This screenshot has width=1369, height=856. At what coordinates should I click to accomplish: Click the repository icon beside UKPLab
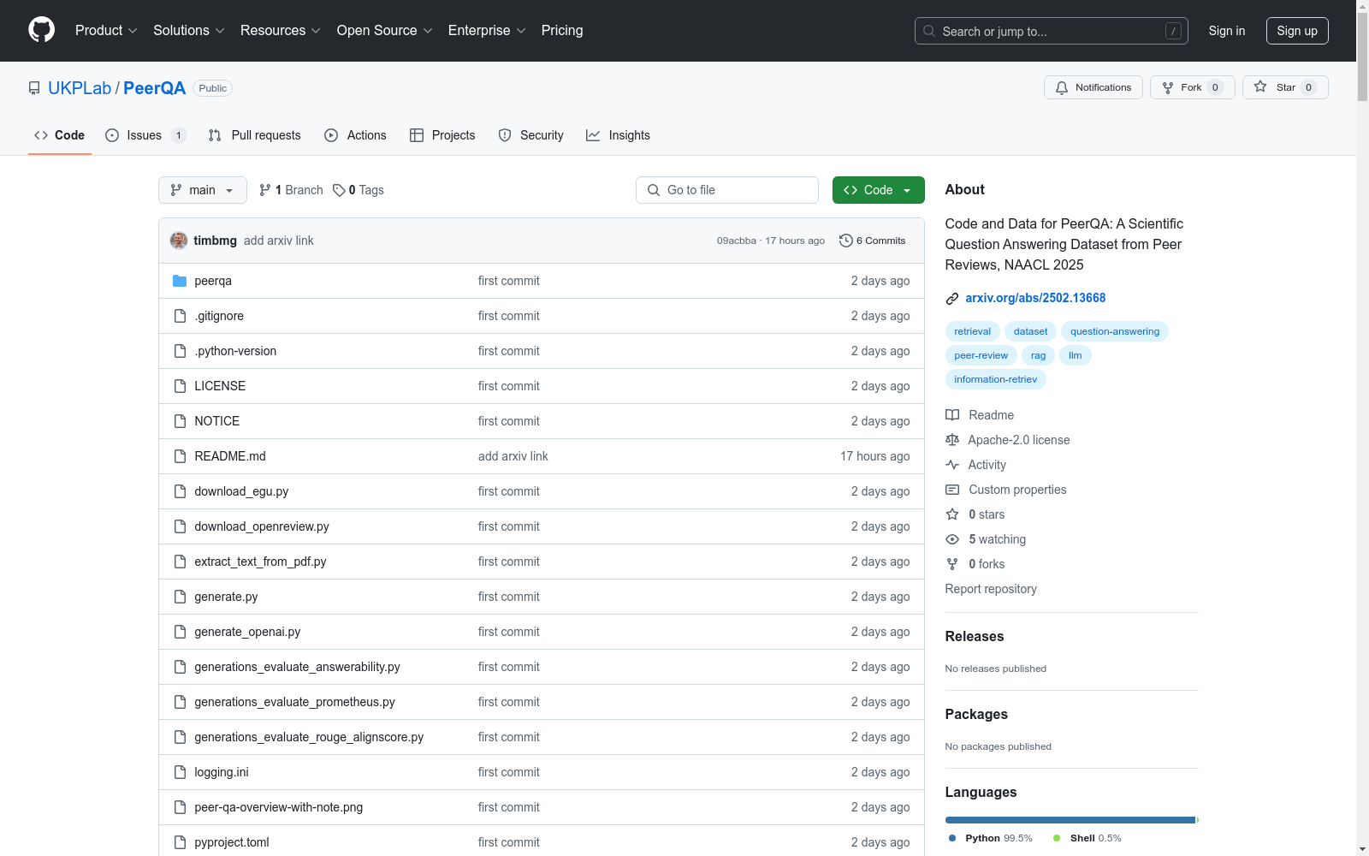point(34,88)
